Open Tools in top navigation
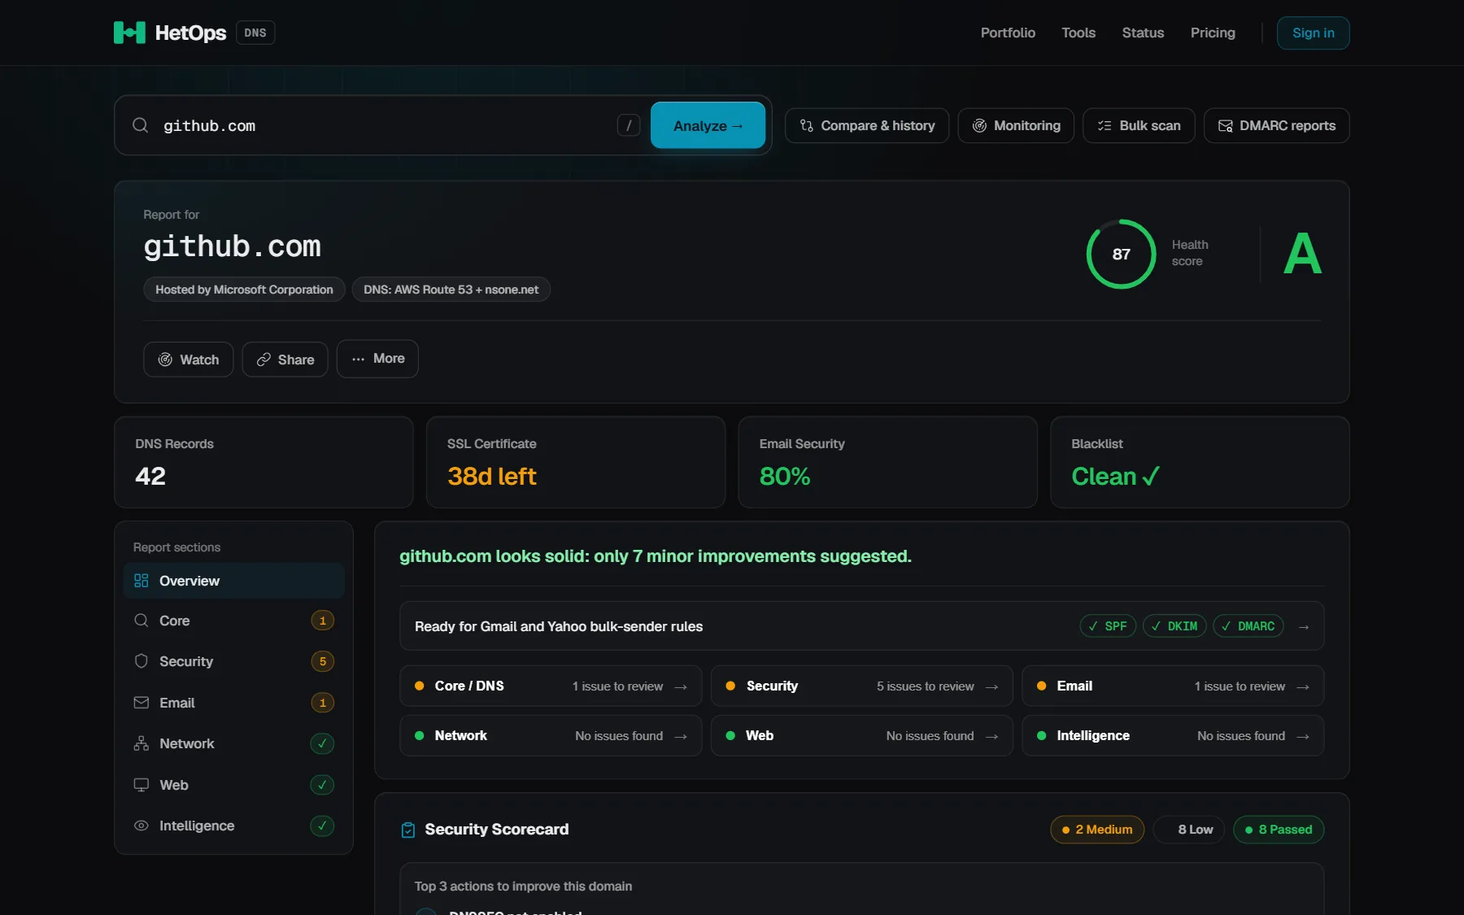 [x=1078, y=33]
